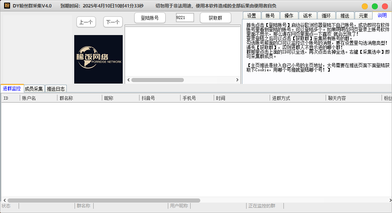Click the 抖音号 column header
The height and width of the screenshot is (213, 392).
148,98
